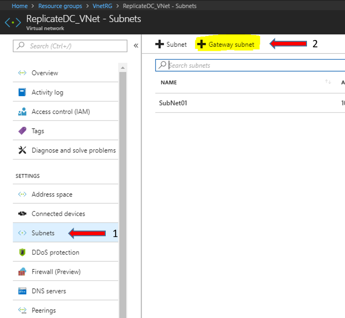Click the DDoS protection shield icon
345x318 pixels.
click(x=22, y=252)
